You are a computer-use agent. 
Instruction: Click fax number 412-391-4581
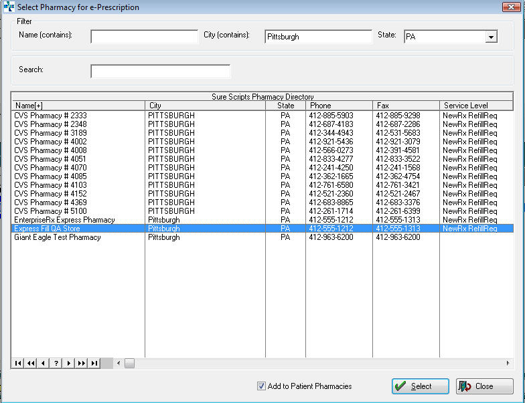tap(398, 150)
